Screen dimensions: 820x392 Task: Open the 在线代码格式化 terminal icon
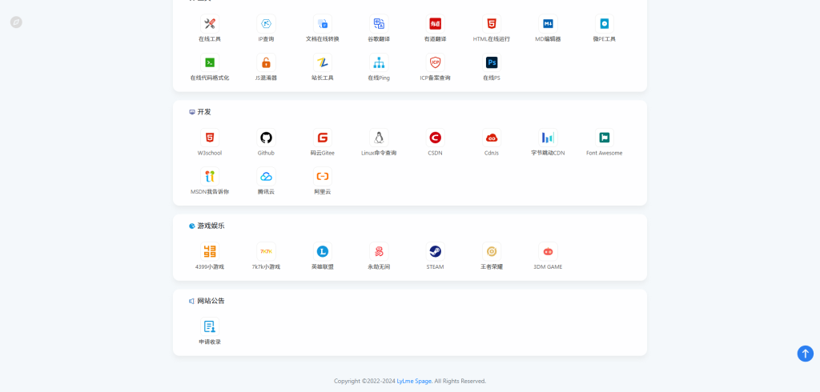tap(210, 62)
